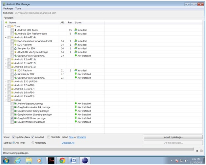Click the Status column header
The image size is (206, 165).
click(89, 23)
